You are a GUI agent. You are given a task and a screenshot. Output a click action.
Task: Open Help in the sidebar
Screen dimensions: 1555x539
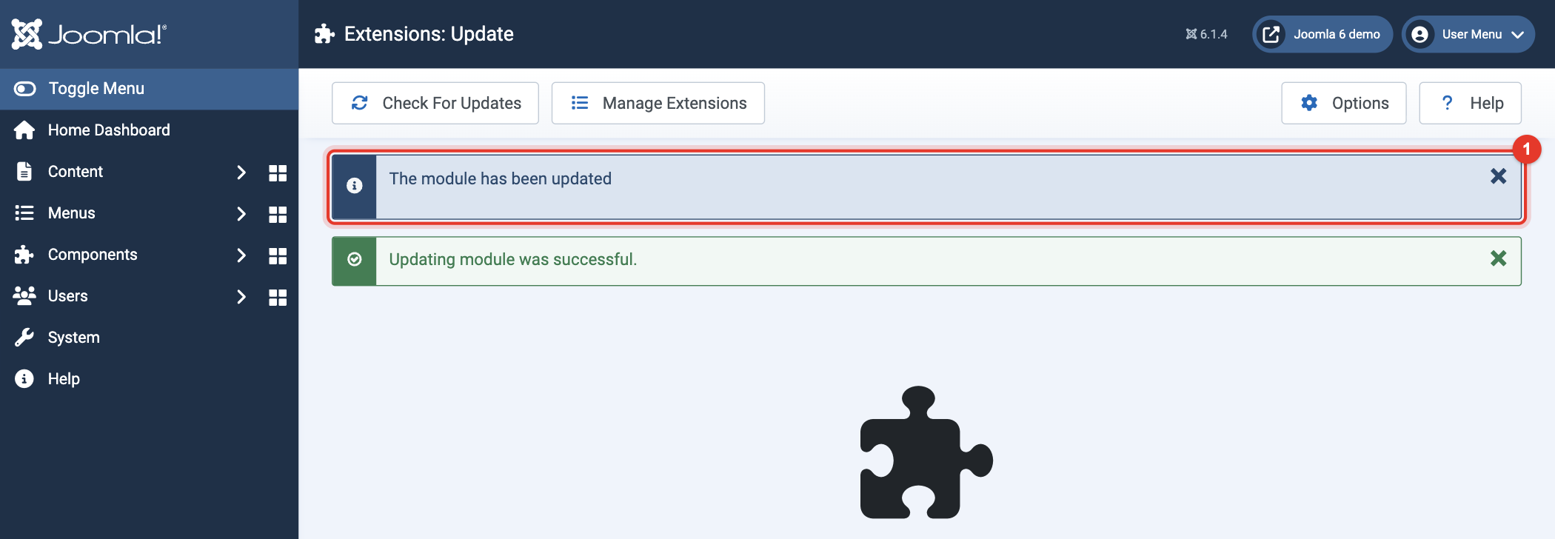pyautogui.click(x=149, y=379)
